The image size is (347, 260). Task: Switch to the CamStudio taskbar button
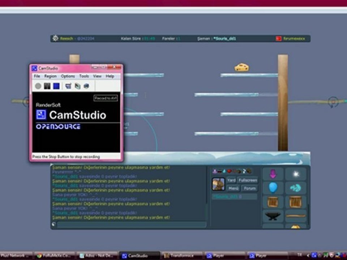coord(139,256)
